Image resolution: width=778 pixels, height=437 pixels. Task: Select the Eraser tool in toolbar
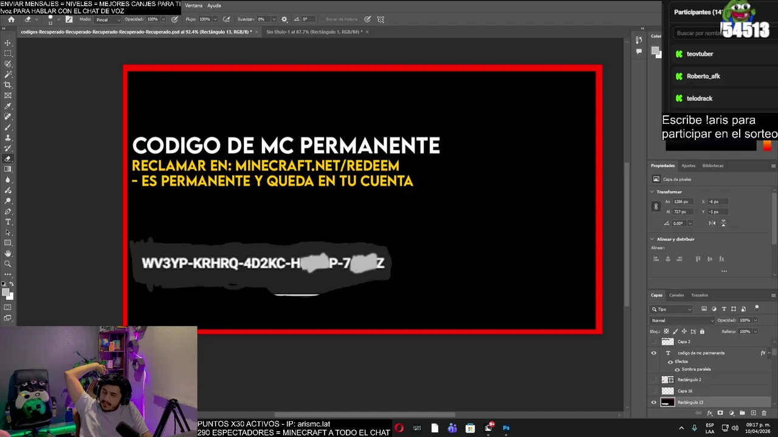(x=8, y=159)
